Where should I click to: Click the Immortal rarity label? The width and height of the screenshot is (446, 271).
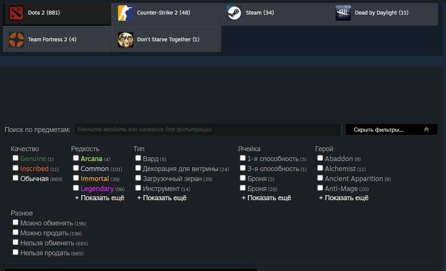(x=95, y=179)
